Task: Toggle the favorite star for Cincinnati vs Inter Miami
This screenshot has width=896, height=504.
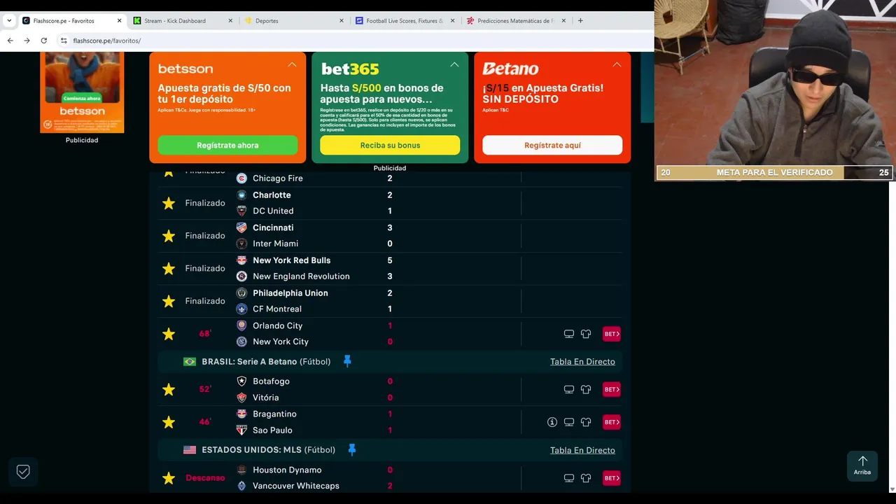Action: coord(169,236)
